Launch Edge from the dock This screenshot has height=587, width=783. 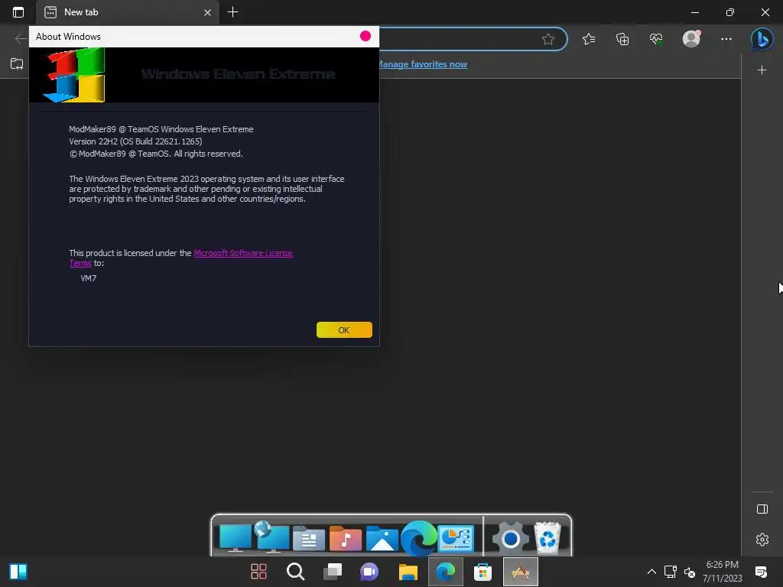(x=418, y=538)
